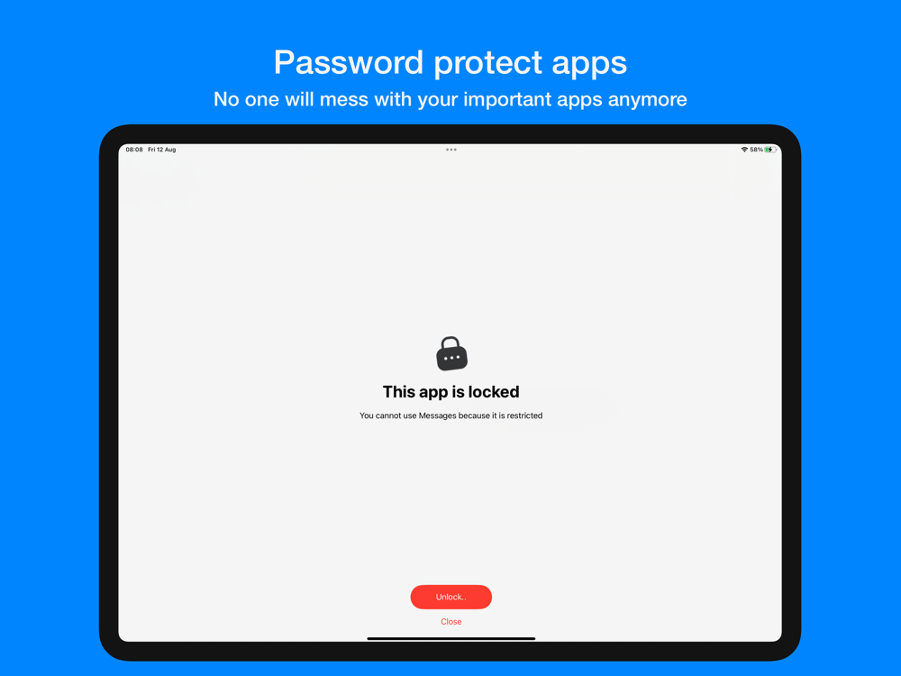Click the word "Password" in the banner title

[349, 62]
